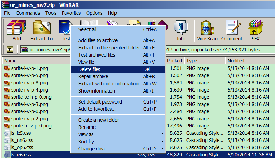This screenshot has width=275, height=158.
Task: Open the File menu
Action: click(7, 13)
